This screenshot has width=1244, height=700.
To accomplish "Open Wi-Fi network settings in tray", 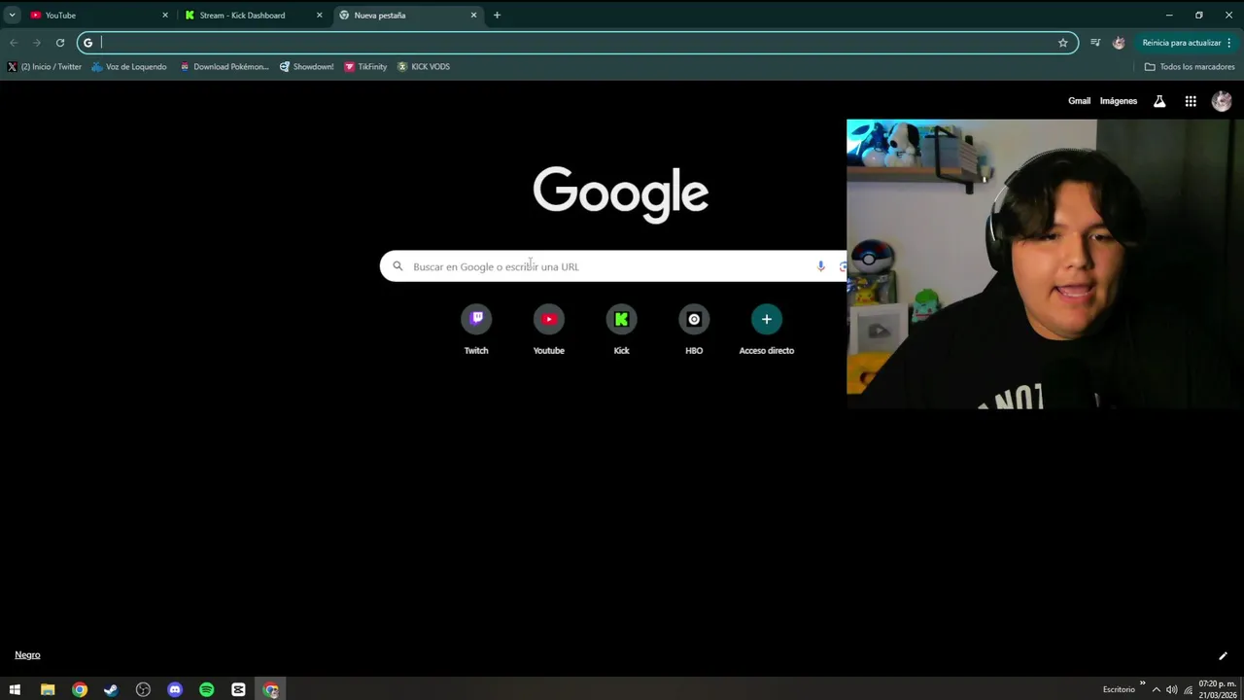I will click(1188, 690).
